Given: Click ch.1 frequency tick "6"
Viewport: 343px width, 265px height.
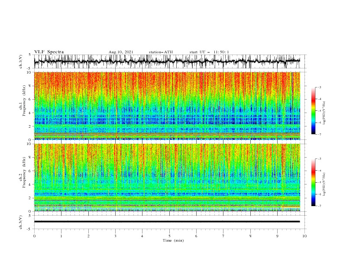Looking at the screenshot, I should (30, 99).
